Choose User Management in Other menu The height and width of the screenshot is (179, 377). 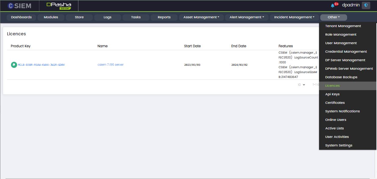click(x=341, y=43)
